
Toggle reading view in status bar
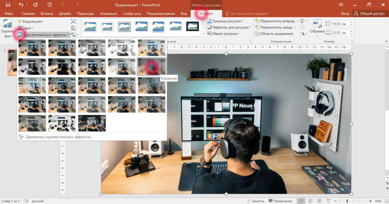318,201
